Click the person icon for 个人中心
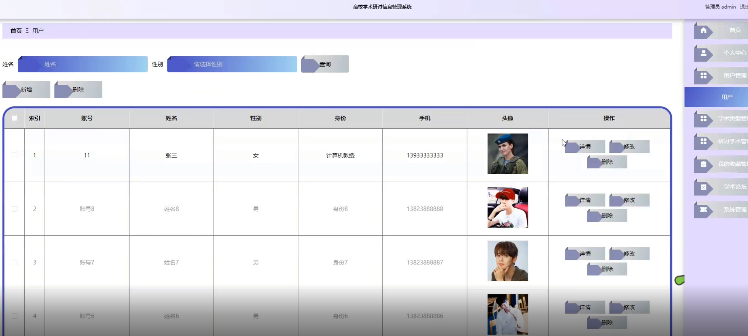This screenshot has height=336, width=748. 704,53
